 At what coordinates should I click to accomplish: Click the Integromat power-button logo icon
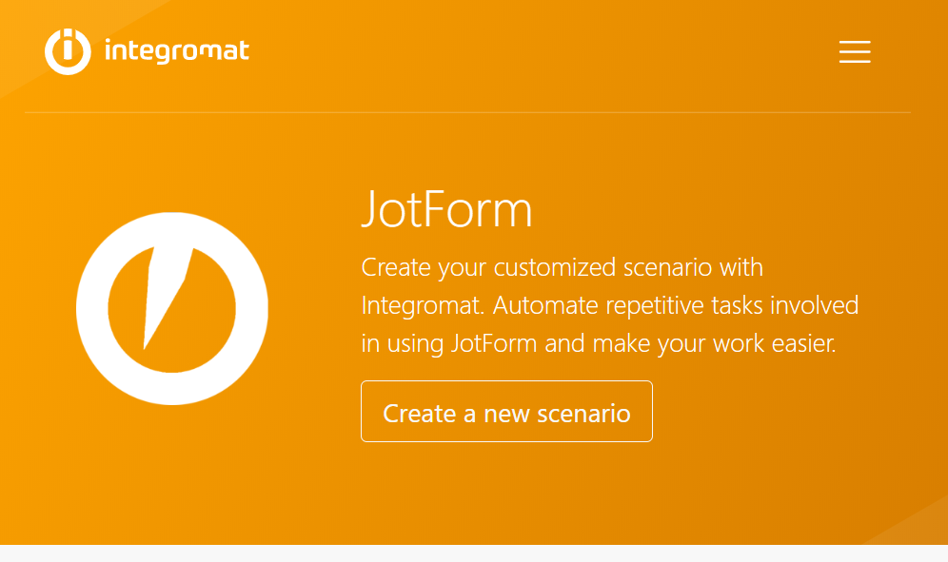67,51
